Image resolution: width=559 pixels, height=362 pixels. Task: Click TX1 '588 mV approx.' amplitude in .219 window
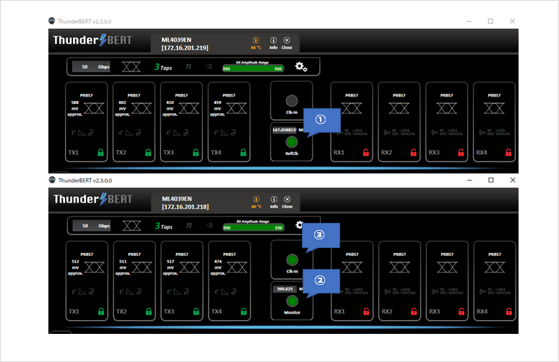tap(75, 108)
